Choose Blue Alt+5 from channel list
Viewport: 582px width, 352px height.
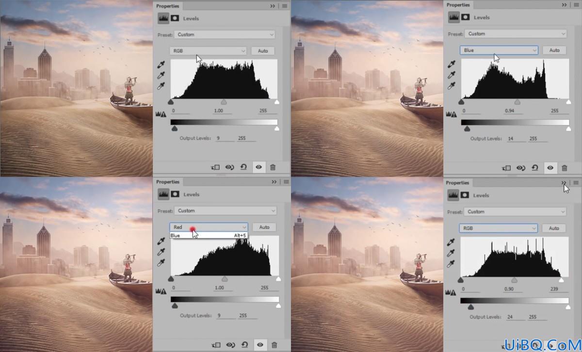click(x=210, y=235)
